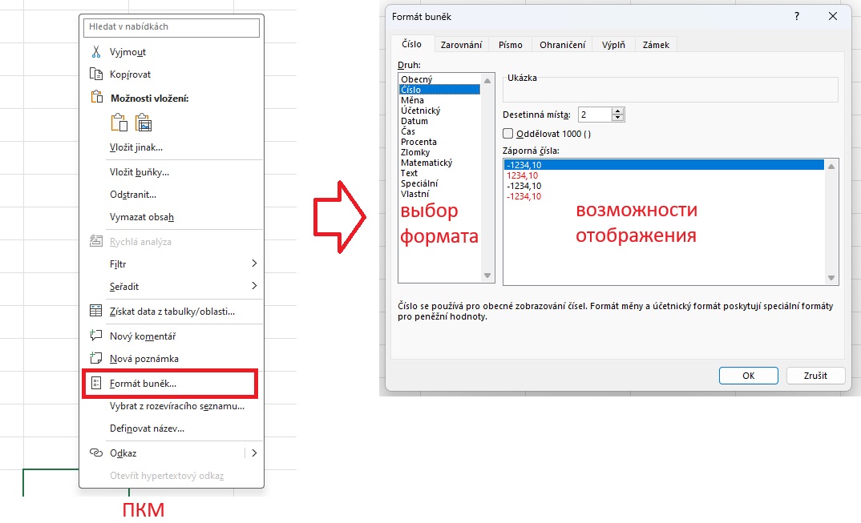Click the scissors icon next to Vyjmout
Image resolution: width=861 pixels, height=523 pixels.
coord(96,52)
